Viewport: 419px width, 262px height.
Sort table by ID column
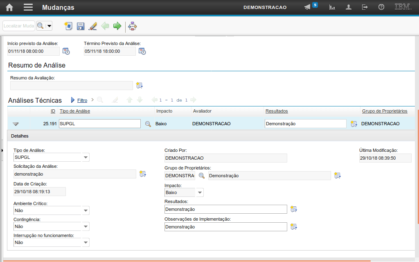point(53,111)
